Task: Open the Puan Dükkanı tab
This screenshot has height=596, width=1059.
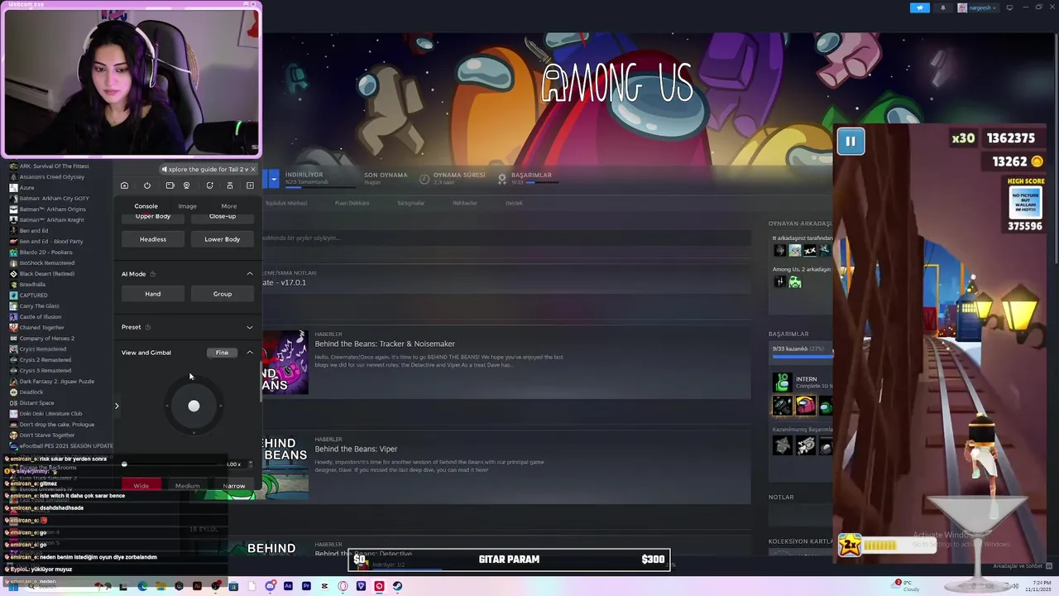Action: tap(352, 203)
